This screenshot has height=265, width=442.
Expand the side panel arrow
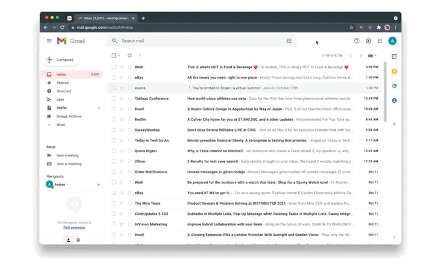click(394, 237)
